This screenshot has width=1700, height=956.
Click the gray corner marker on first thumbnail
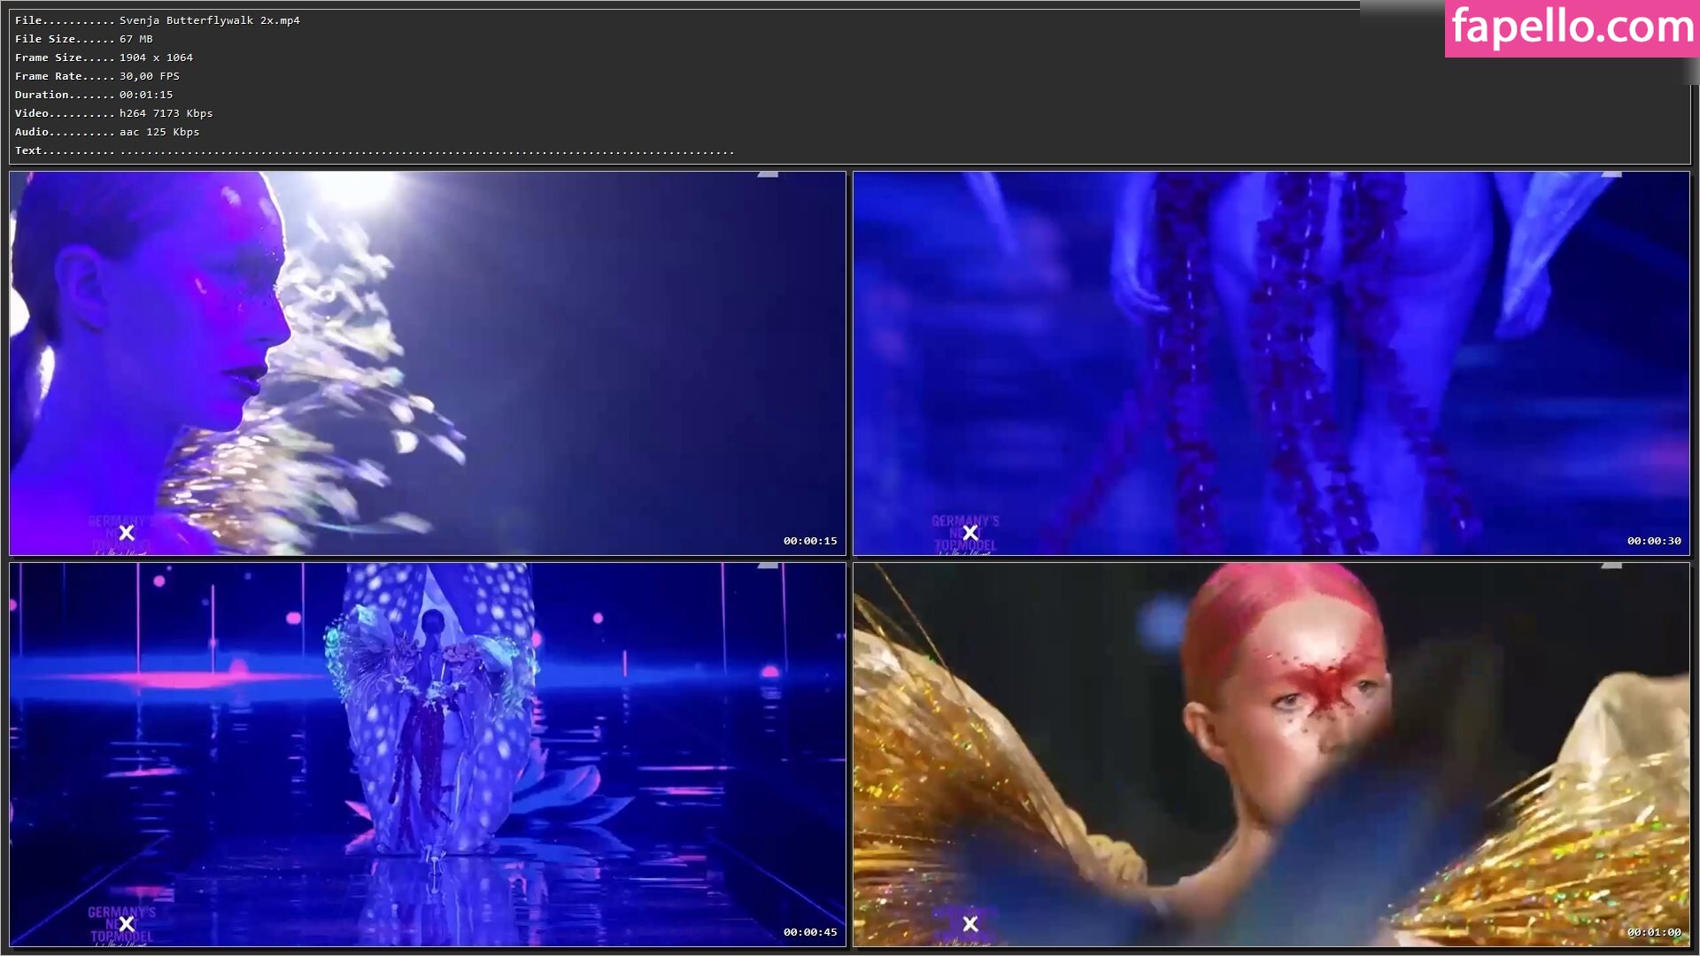tap(768, 175)
